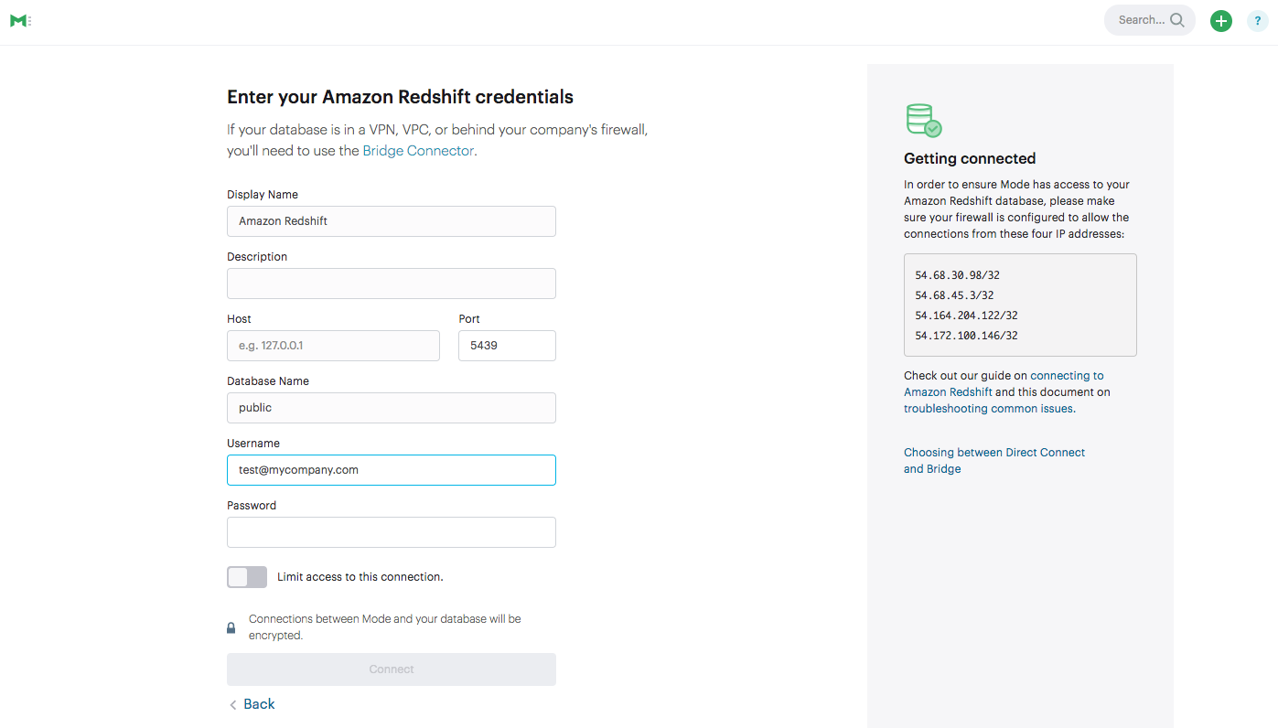Select IP address 54.172.100.146/32
This screenshot has width=1278, height=728.
[966, 336]
